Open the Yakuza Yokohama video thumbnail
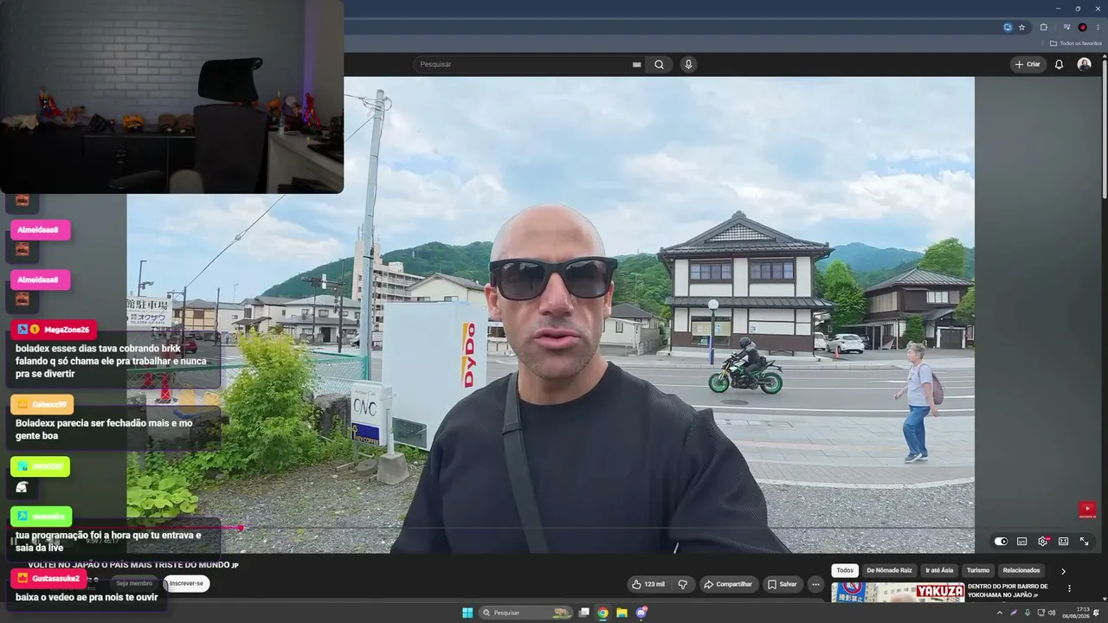The image size is (1108, 623). tap(898, 592)
